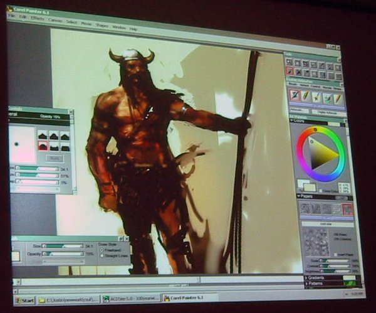Open the Brush menu in Brushes palette
Screen dimensions: 376x313
click(x=292, y=84)
